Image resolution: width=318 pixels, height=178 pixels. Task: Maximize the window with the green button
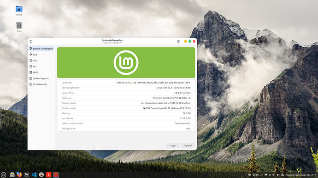pos(190,41)
